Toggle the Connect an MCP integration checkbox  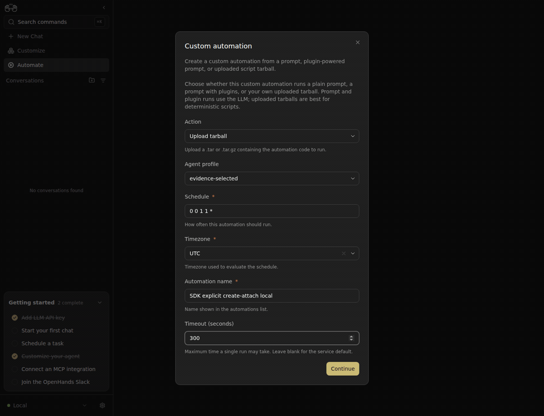(15, 369)
